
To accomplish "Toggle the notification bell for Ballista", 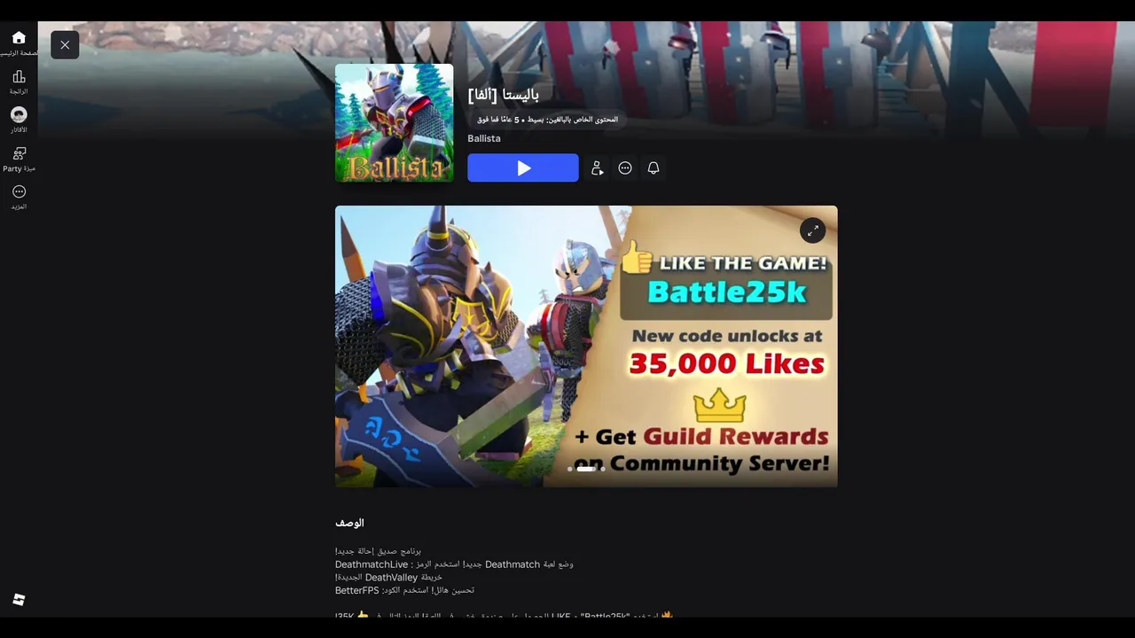I will pos(654,168).
